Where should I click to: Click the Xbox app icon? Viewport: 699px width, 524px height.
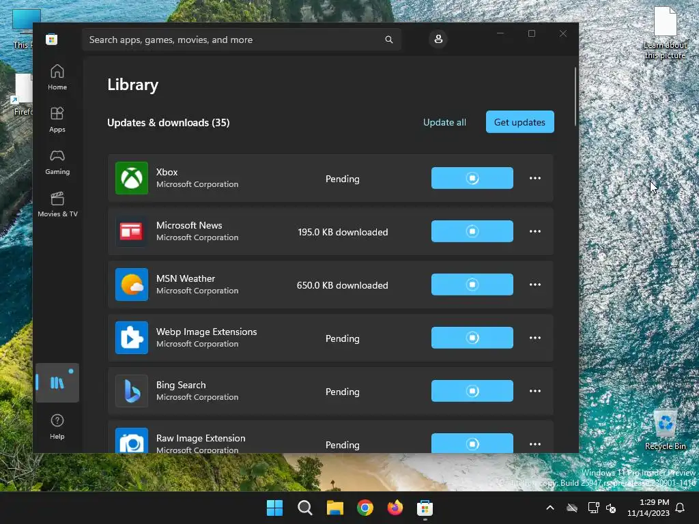(132, 178)
